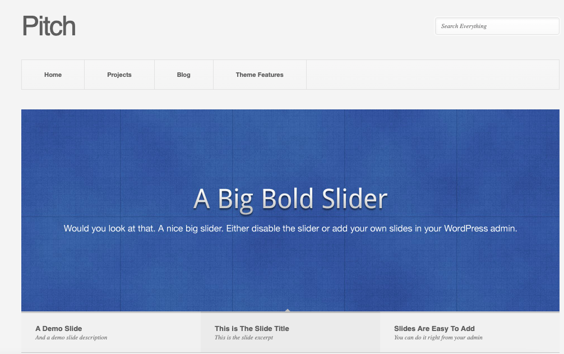Click the empty navigation bar area right of Theme Features
Viewport: 564px width, 354px height.
click(x=432, y=74)
